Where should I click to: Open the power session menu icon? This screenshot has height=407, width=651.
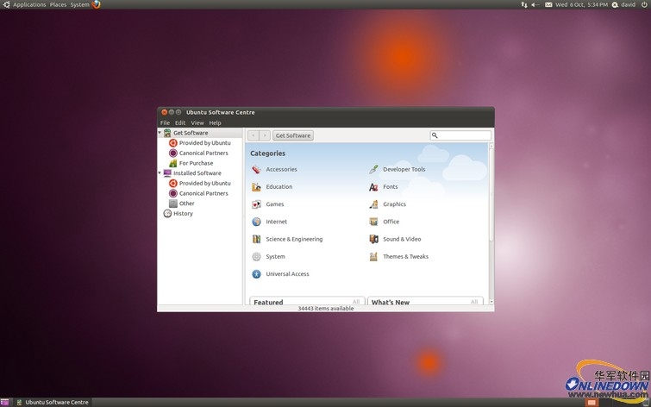pos(644,4)
